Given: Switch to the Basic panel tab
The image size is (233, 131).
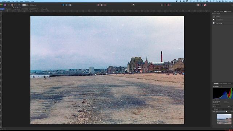Looking at the screenshot, I should tap(215, 11).
